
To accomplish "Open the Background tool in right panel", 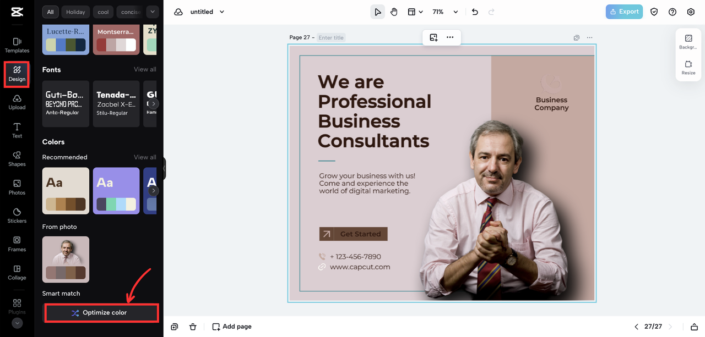I will tap(688, 42).
